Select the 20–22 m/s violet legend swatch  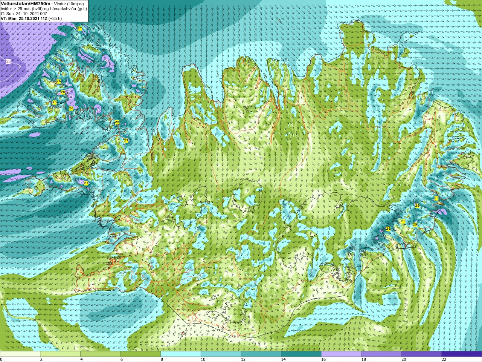(422, 354)
